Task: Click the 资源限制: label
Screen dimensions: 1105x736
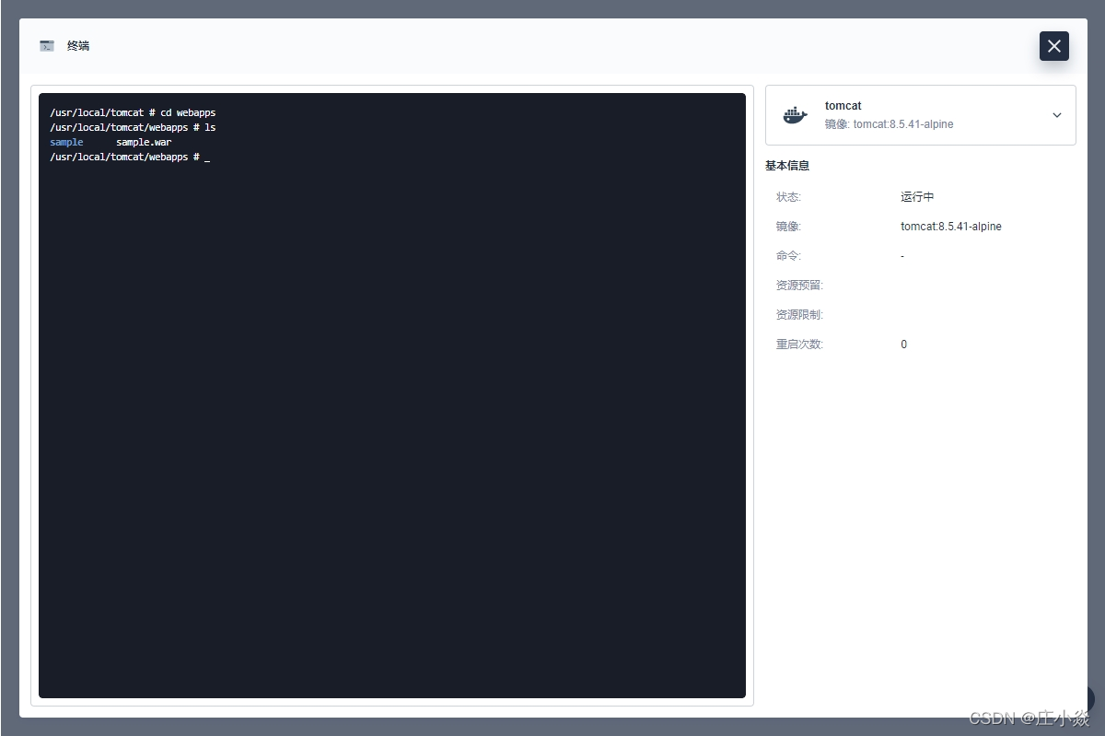Action: 799,315
